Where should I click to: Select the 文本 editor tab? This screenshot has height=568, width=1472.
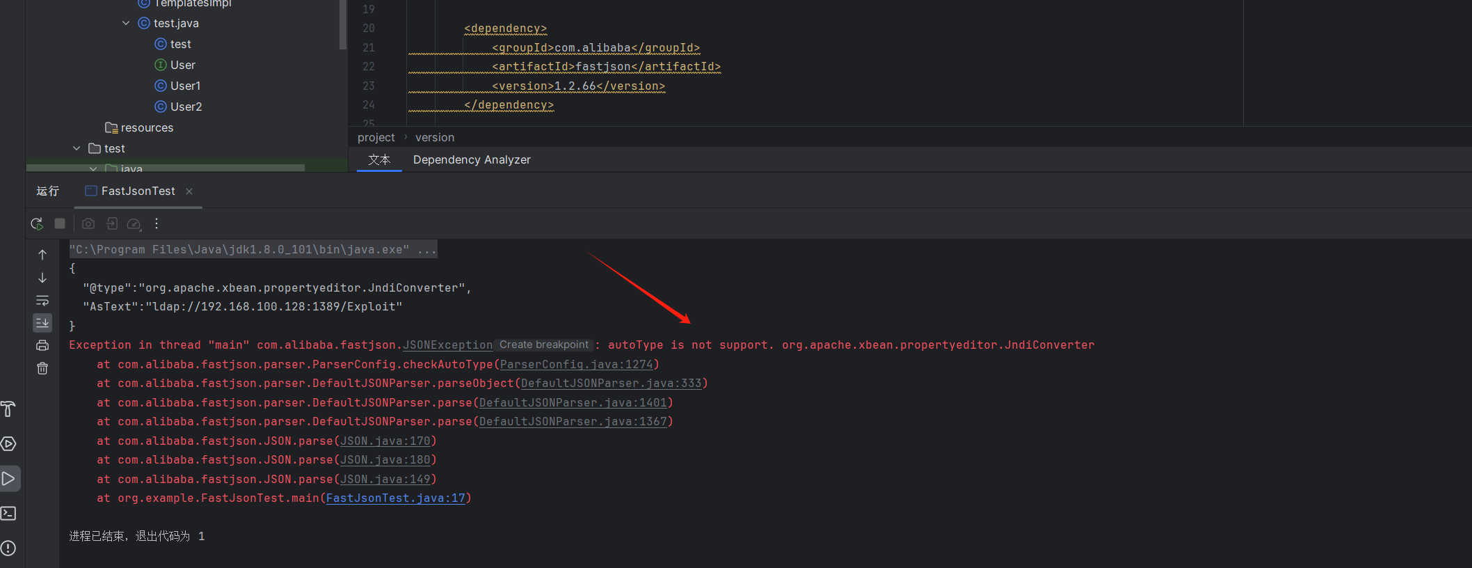tap(379, 160)
